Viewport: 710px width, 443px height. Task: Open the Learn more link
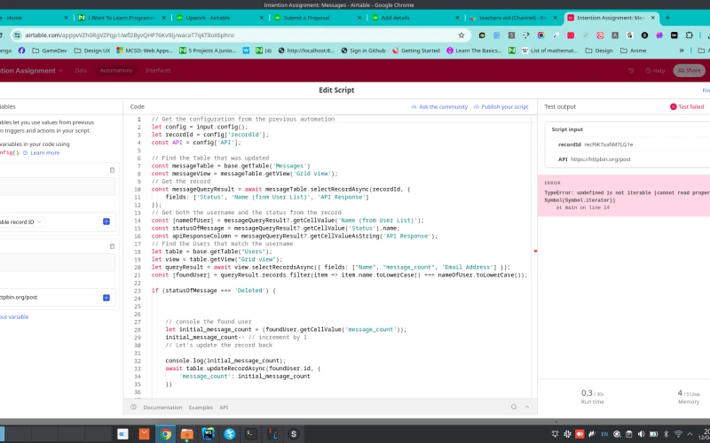45,152
